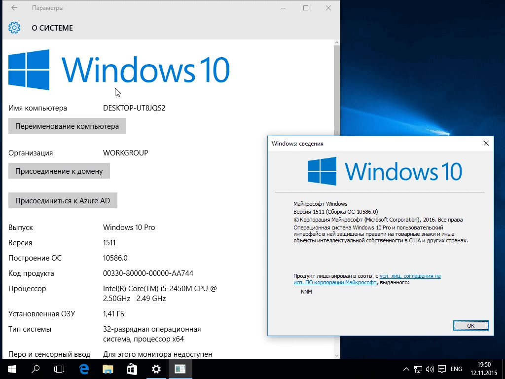Close the Windows: сведения dialog
Image resolution: width=505 pixels, height=379 pixels.
pos(486,144)
